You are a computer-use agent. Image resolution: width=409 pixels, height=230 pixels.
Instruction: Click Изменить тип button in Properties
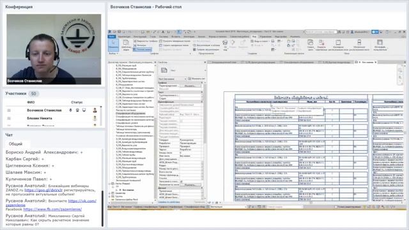(x=196, y=79)
